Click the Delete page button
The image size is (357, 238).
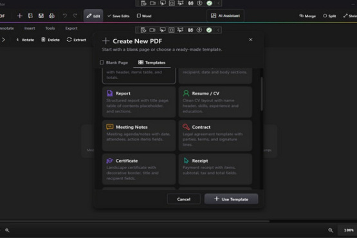51,40
